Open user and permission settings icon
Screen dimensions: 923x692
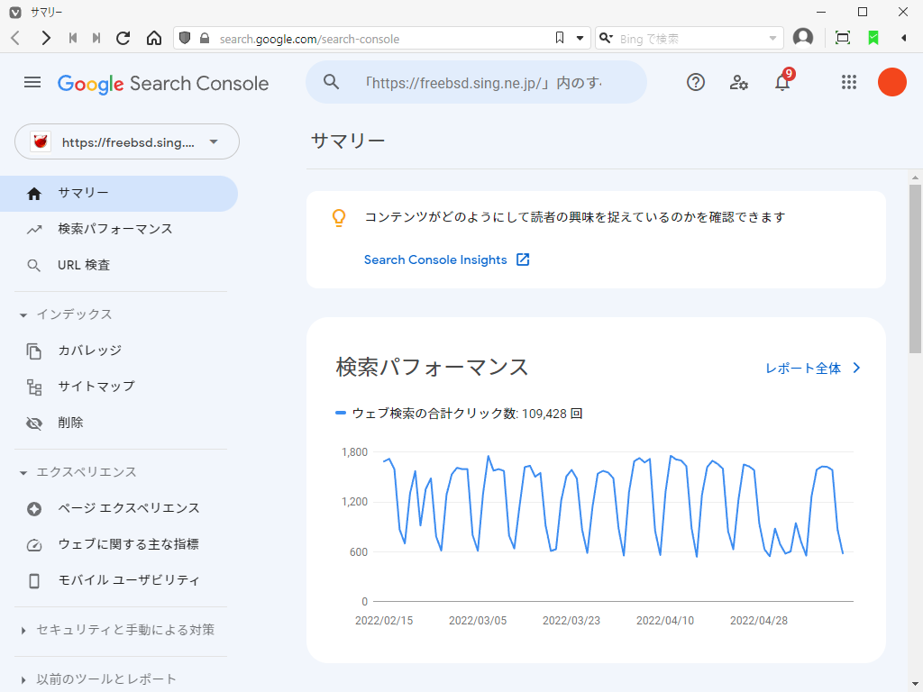pos(739,82)
